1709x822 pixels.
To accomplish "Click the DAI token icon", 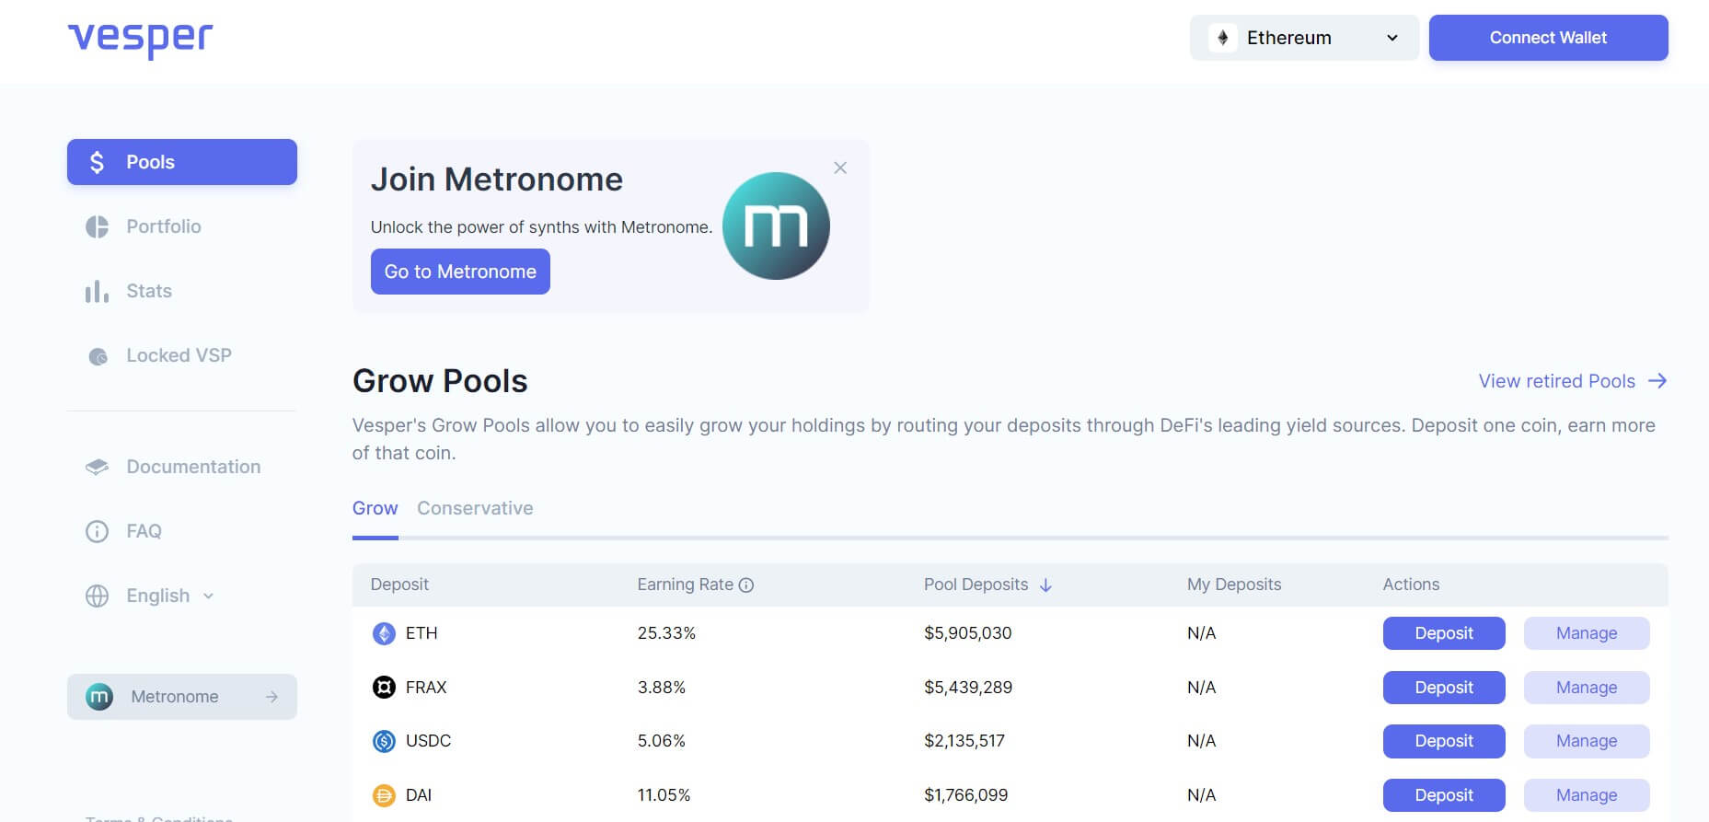I will [384, 795].
